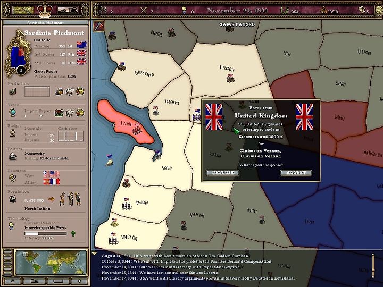Click the Vancouver province label
The width and height of the screenshot is (383, 287).
(172, 102)
